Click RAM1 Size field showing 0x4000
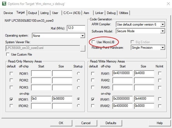 (x=144, y=73)
